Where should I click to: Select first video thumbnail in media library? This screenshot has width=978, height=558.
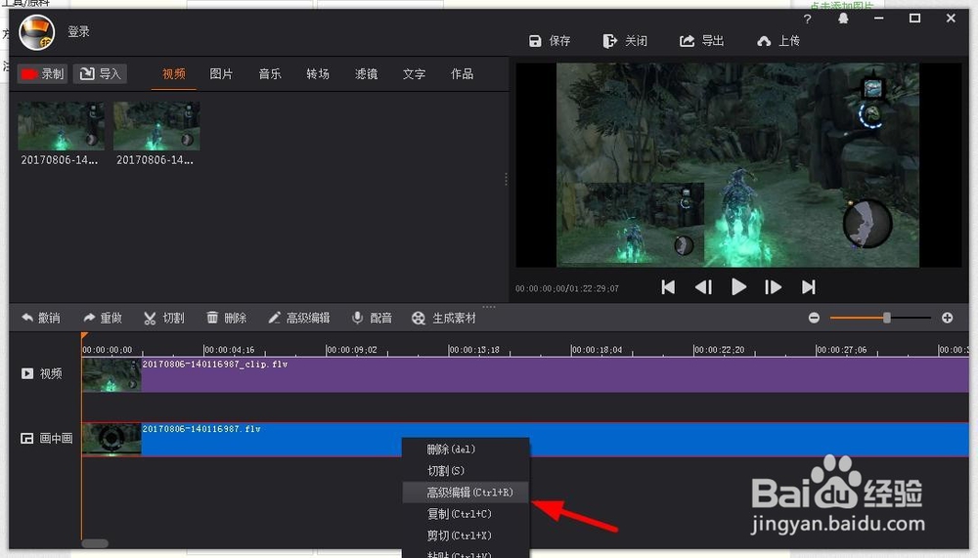(x=61, y=127)
